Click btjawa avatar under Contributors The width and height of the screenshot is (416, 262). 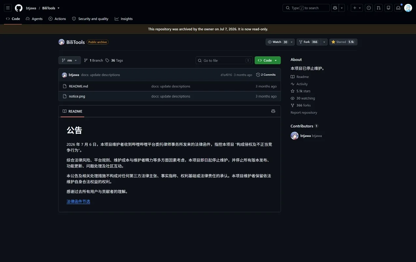294,136
